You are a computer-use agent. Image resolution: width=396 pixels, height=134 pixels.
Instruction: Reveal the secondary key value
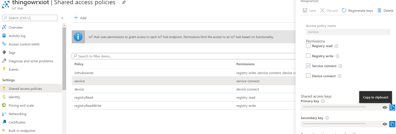click(385, 124)
